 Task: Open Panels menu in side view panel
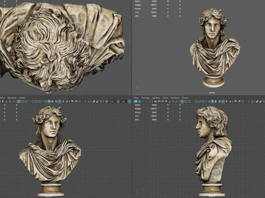(x=185, y=98)
